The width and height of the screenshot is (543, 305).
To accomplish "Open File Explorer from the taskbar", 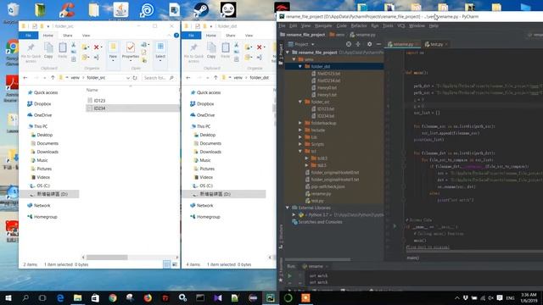I will click(x=77, y=297).
